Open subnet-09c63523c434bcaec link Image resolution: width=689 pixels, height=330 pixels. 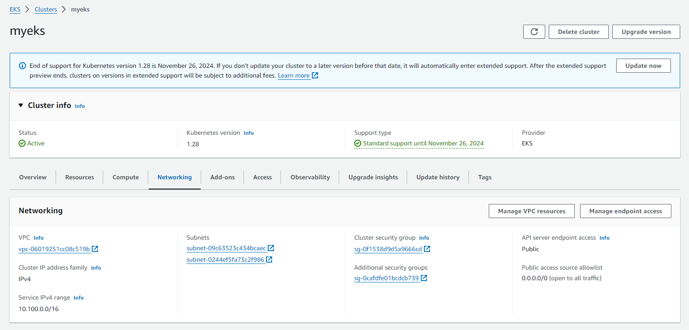coord(226,248)
